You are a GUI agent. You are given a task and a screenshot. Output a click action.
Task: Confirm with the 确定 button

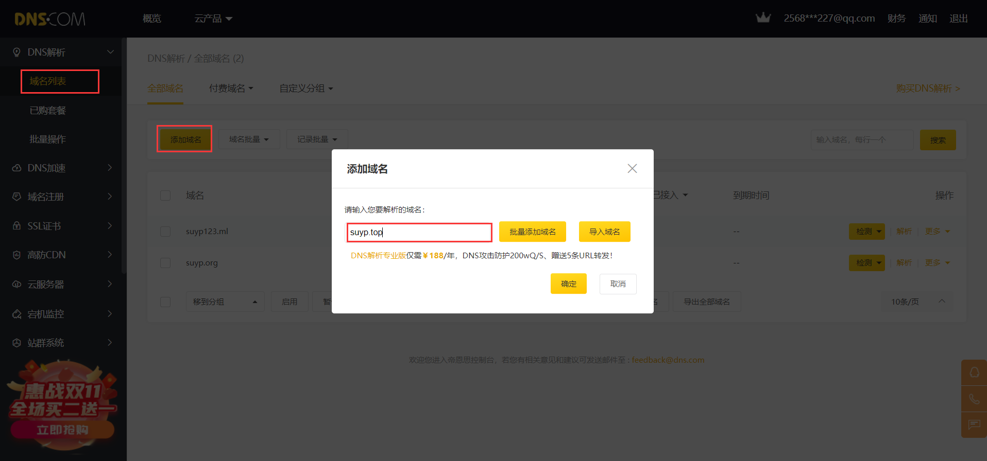tap(569, 283)
